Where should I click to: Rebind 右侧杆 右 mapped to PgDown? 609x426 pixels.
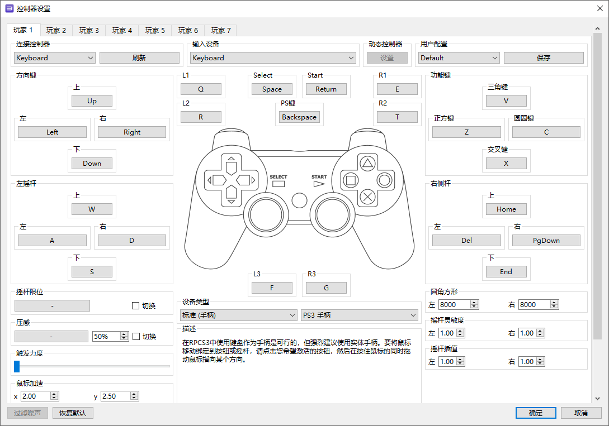coord(546,240)
